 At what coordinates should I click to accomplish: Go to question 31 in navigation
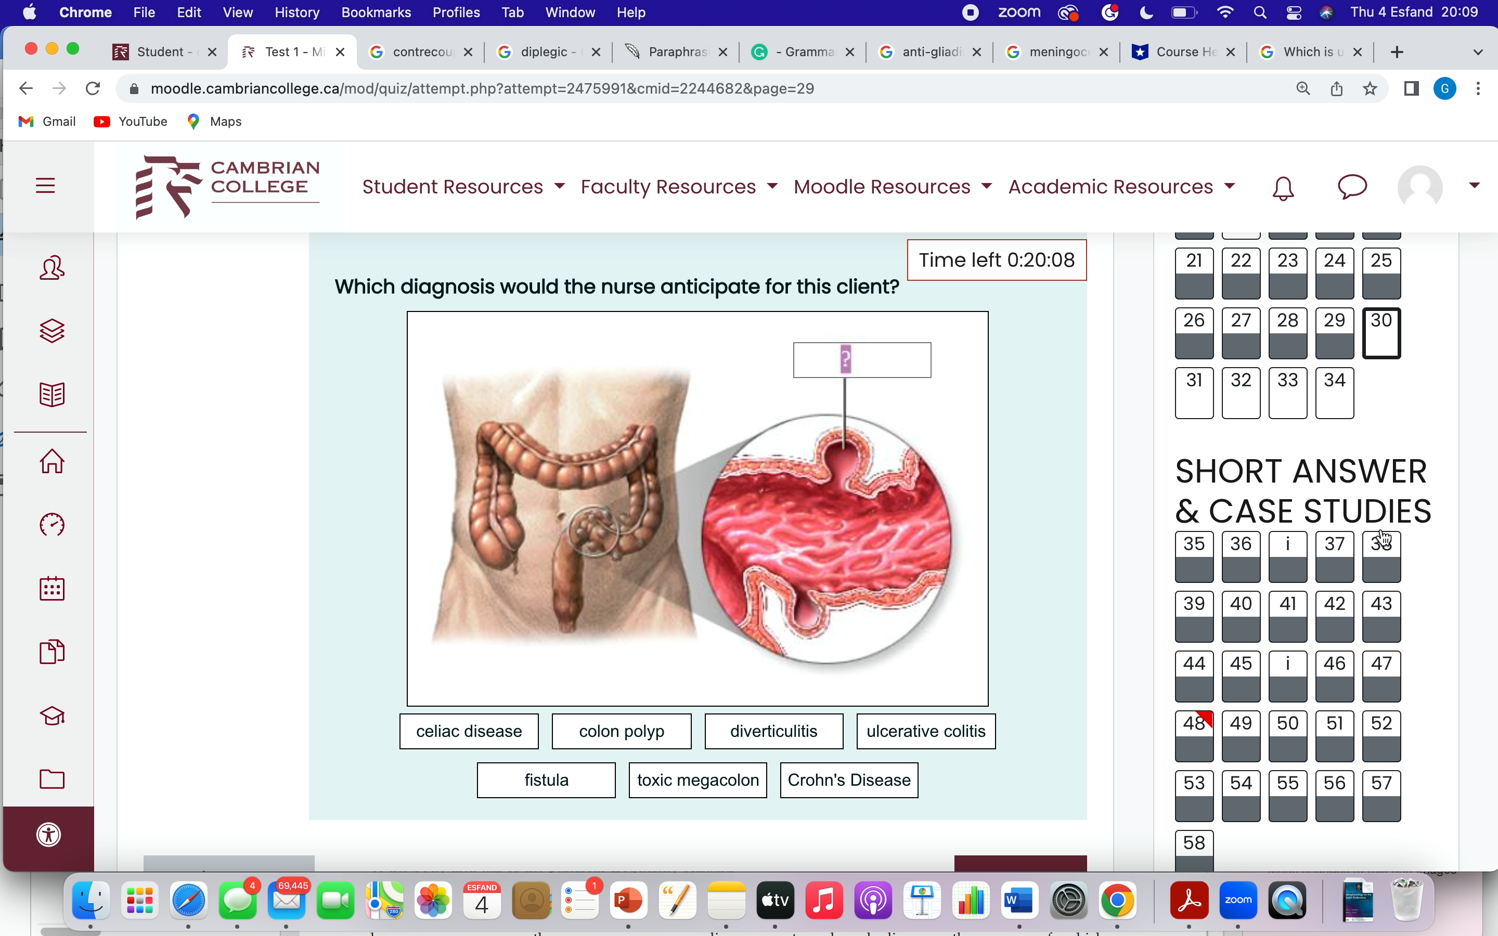pyautogui.click(x=1194, y=393)
